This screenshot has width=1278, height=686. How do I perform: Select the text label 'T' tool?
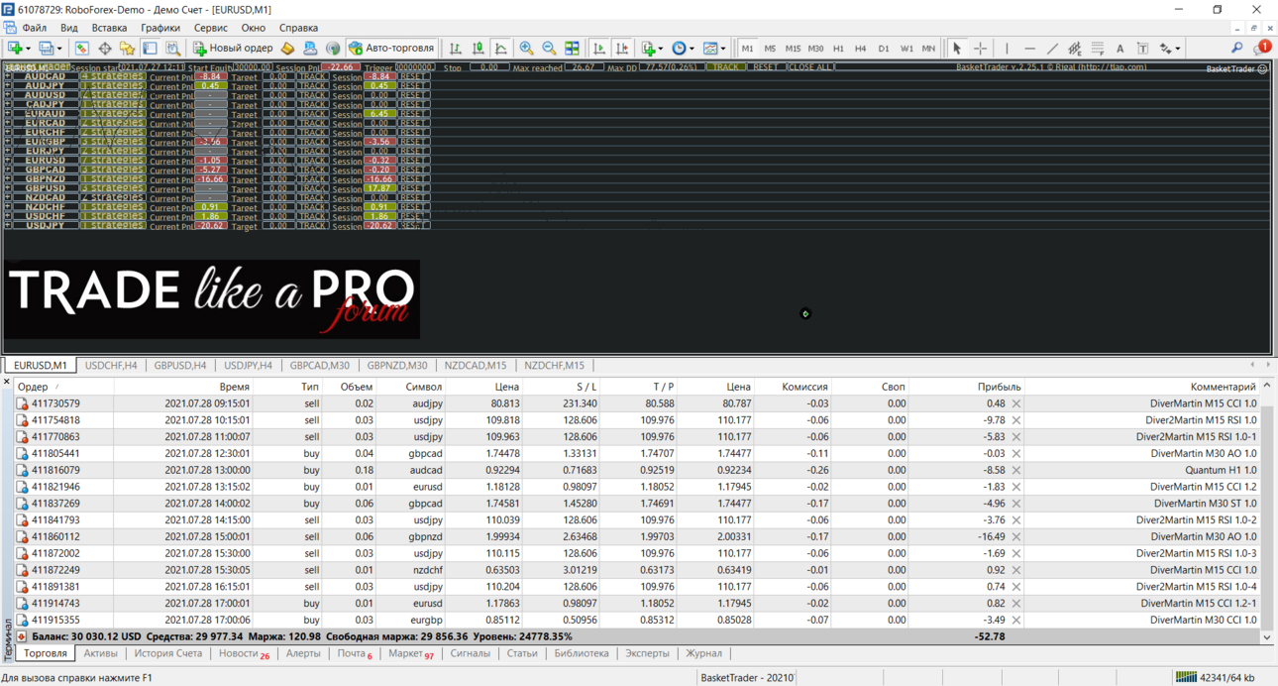click(x=1142, y=48)
